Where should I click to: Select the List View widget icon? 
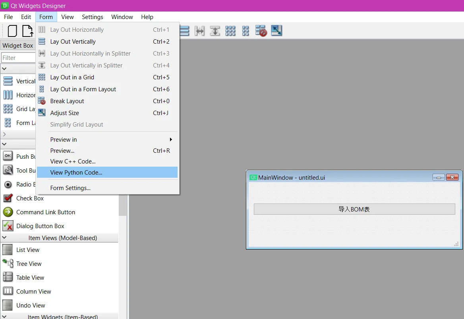(x=8, y=250)
